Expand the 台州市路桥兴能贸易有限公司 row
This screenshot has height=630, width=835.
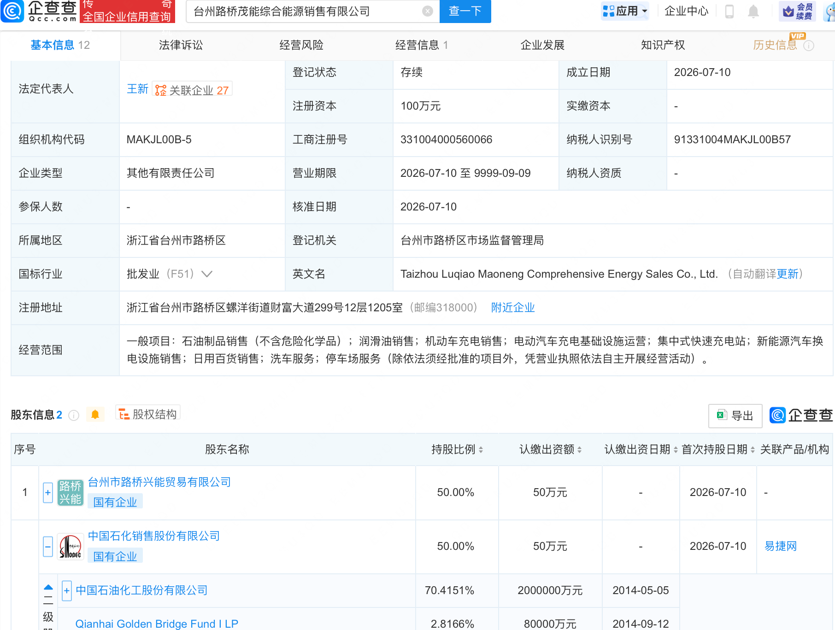[48, 492]
